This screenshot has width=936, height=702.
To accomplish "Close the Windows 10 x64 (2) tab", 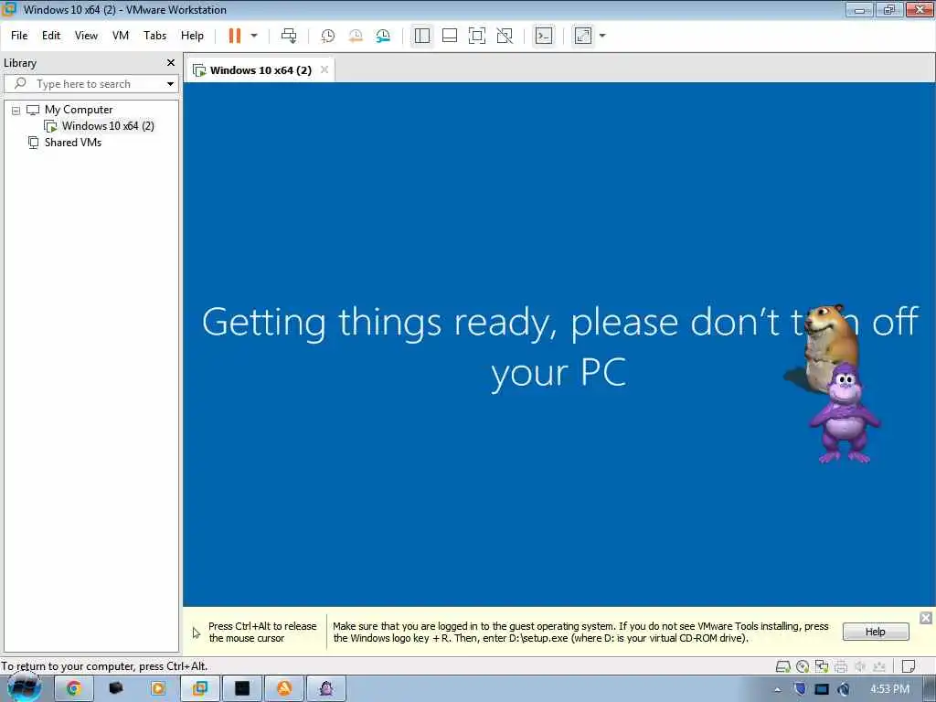I will (324, 69).
